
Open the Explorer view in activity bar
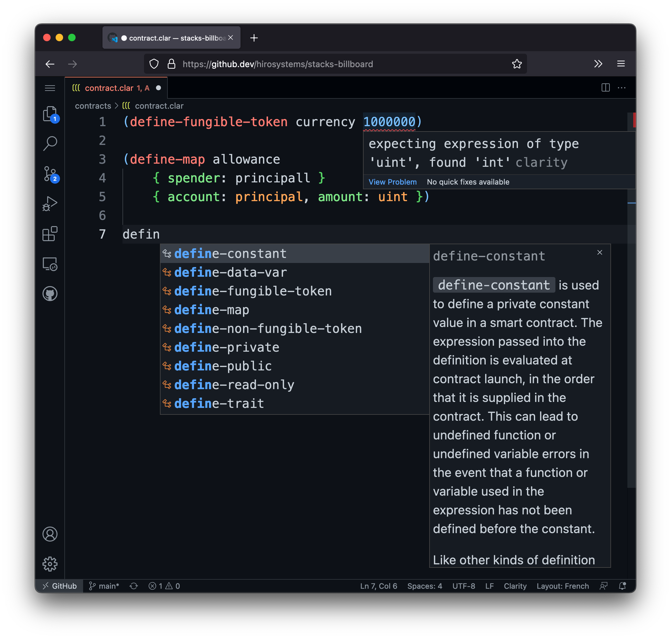[x=50, y=114]
